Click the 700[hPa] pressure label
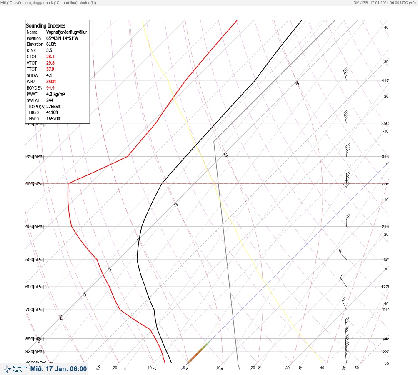This screenshot has width=418, height=375. (35, 310)
